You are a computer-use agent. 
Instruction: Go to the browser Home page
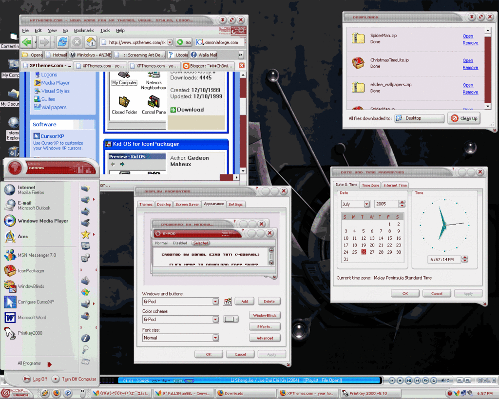(x=91, y=42)
